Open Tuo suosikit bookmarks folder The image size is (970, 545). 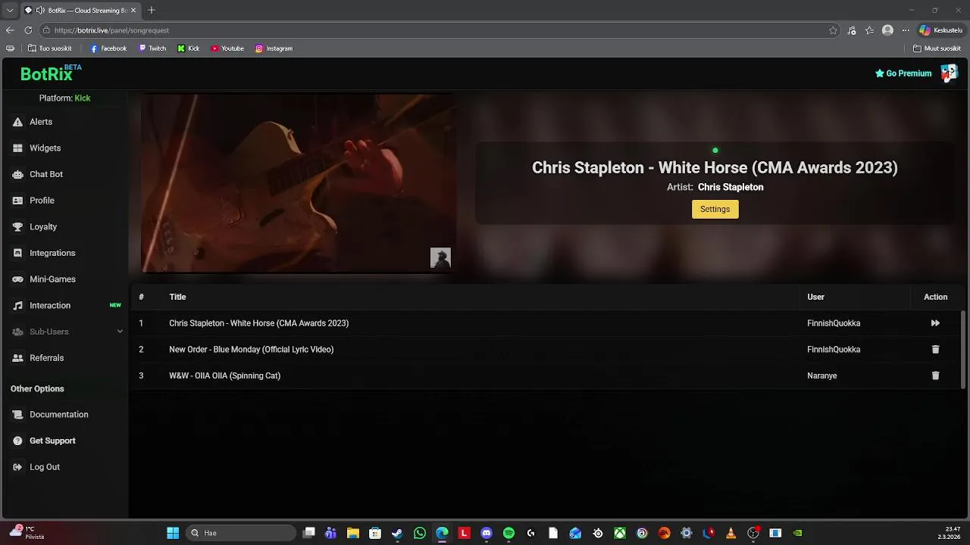click(x=50, y=48)
